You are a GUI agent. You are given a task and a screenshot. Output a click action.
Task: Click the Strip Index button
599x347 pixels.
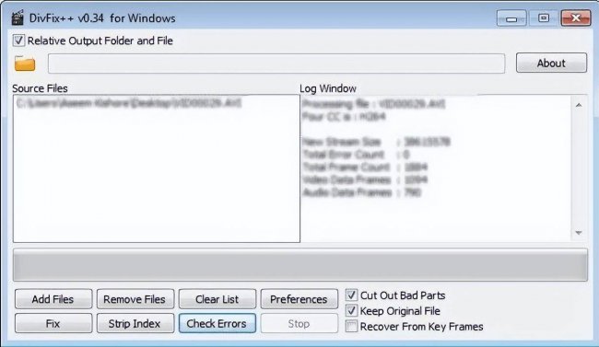[x=135, y=323]
